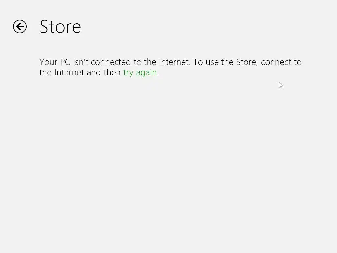This screenshot has width=337, height=253.
Task: Click "isn't" in the connection message
Action: click(81, 62)
